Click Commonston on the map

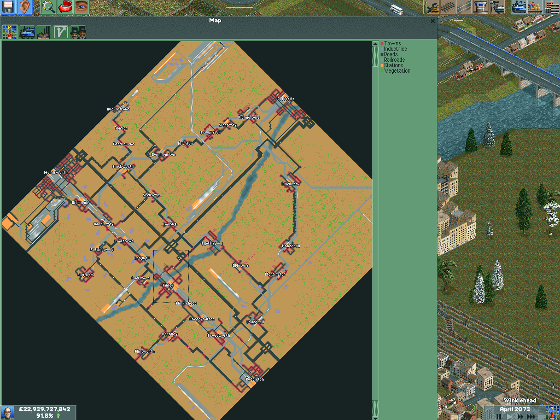point(164,155)
